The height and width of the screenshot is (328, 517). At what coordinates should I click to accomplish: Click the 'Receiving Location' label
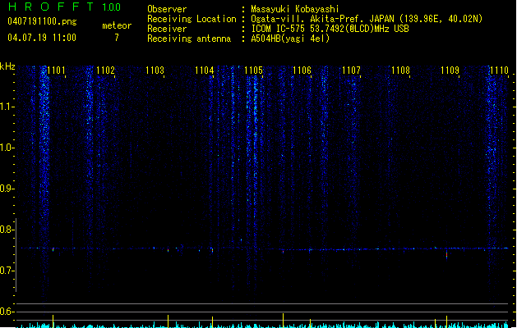(x=192, y=19)
